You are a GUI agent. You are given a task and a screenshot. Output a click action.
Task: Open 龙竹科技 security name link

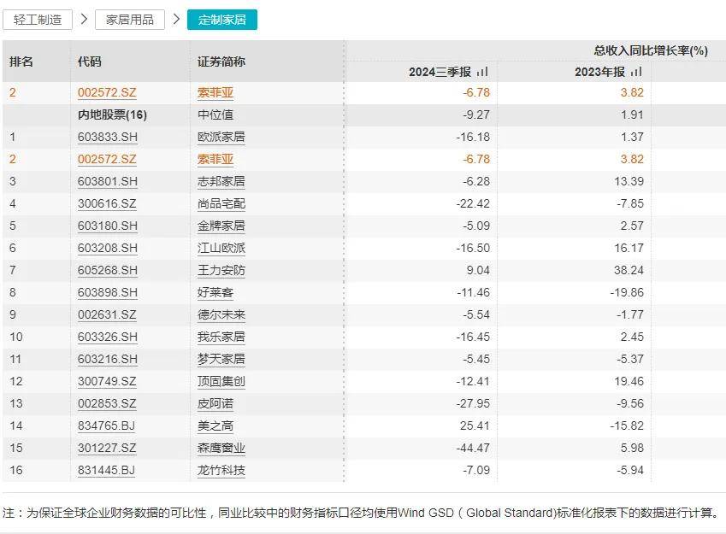coord(221,470)
